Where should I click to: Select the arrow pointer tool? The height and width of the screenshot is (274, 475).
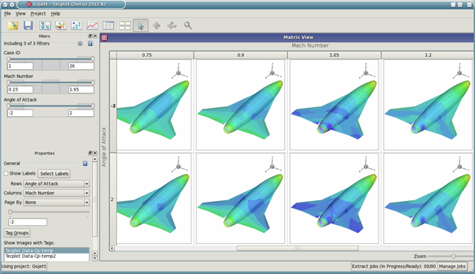(x=140, y=26)
